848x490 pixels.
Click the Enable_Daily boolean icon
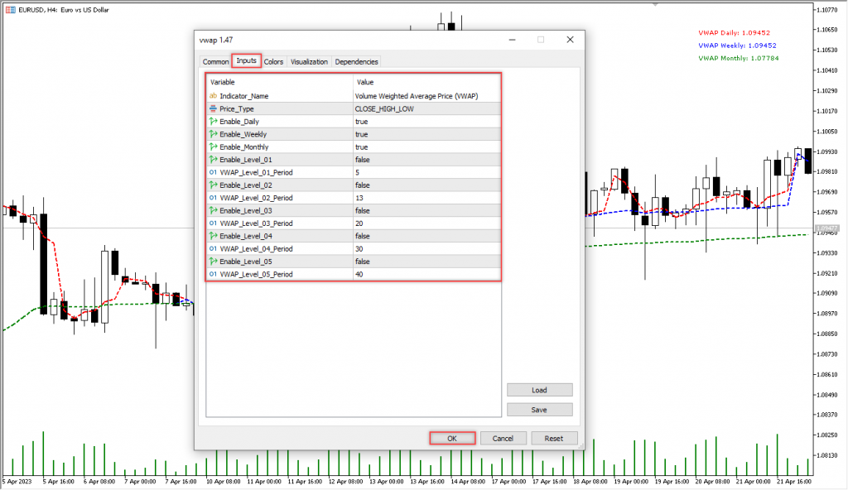coord(213,122)
